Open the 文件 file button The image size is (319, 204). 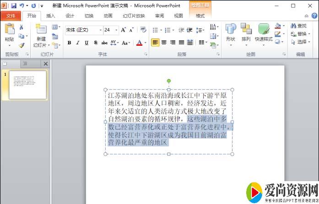coord(11,16)
